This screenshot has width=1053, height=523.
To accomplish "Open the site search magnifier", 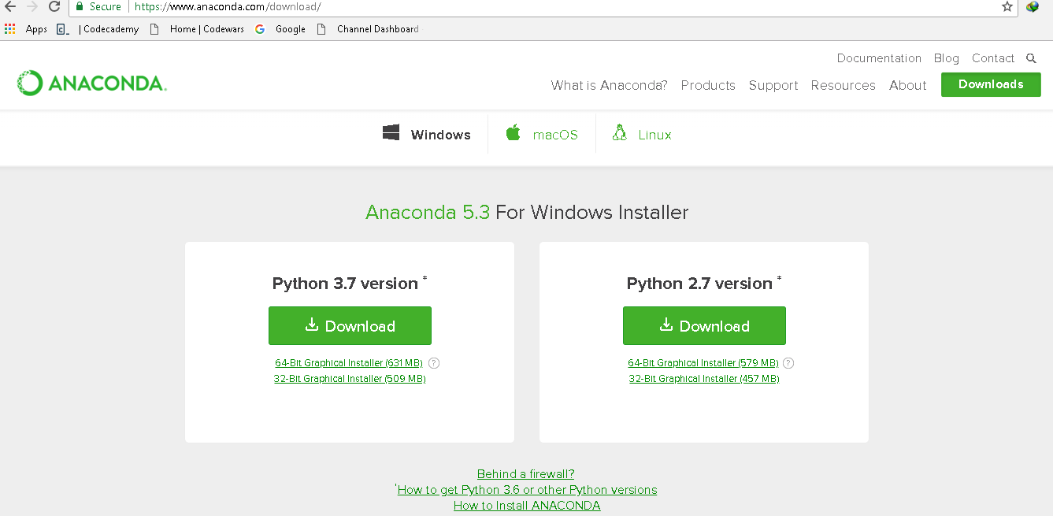I will (1031, 57).
